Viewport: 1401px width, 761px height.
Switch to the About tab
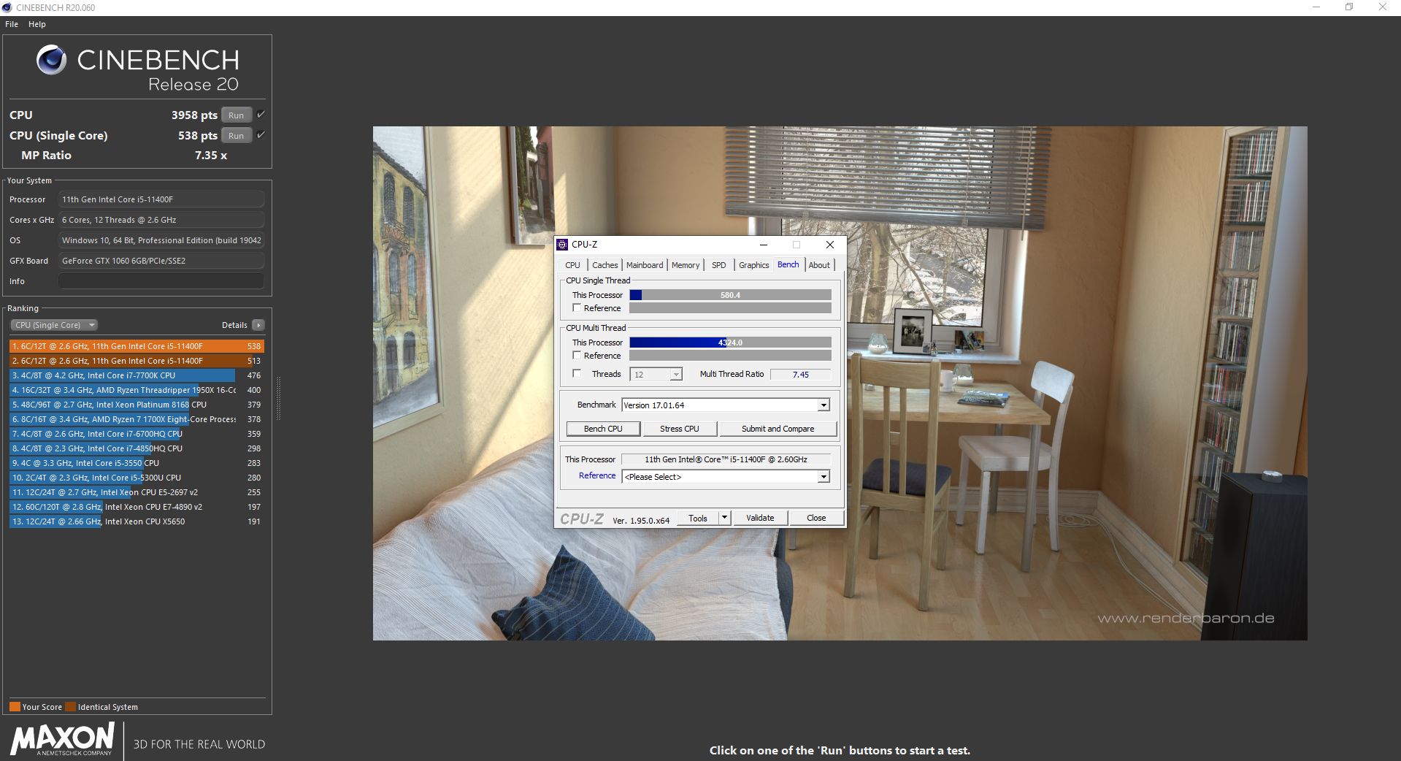coord(819,265)
